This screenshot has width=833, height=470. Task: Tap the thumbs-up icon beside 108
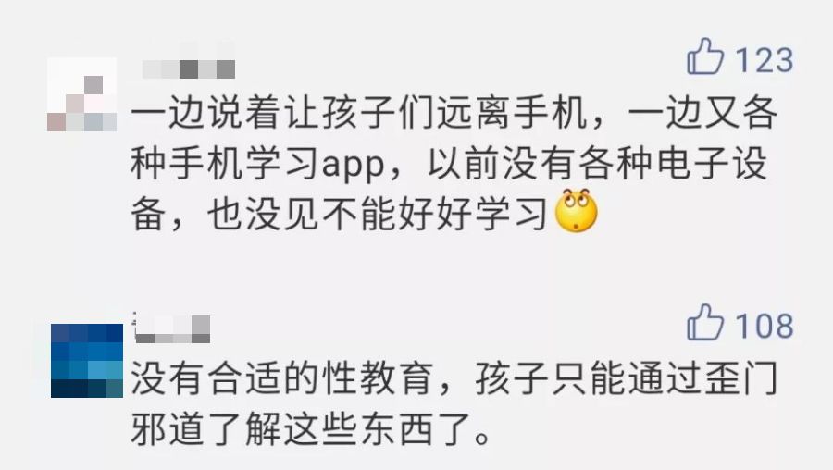click(705, 322)
